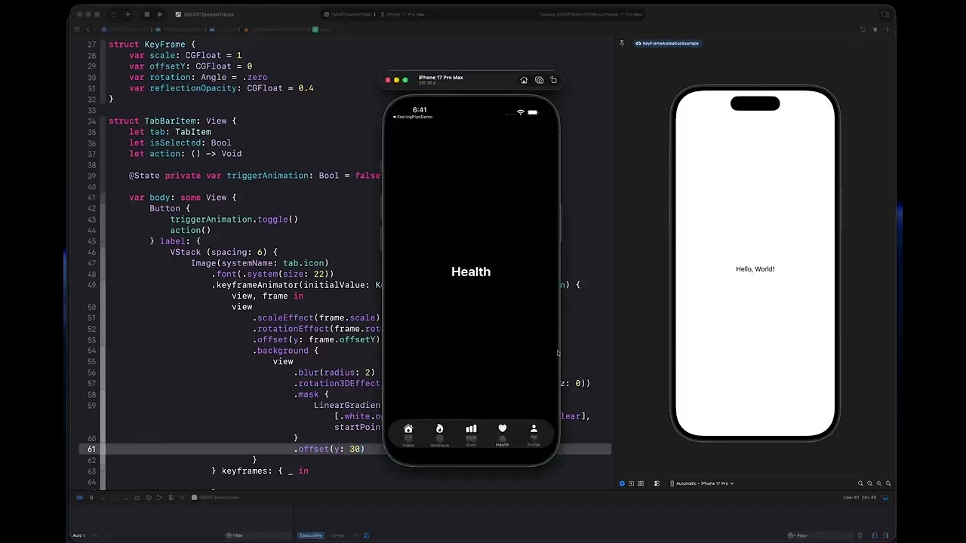Open related items grid menu
Viewport: 966px width, 543px height.
coord(77,29)
